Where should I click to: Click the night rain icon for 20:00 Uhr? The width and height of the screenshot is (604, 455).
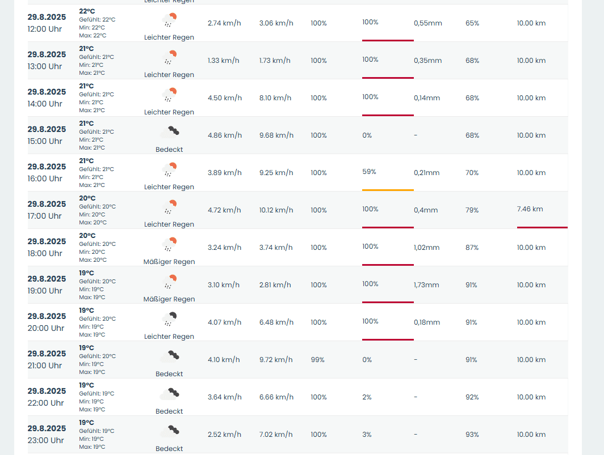(169, 318)
